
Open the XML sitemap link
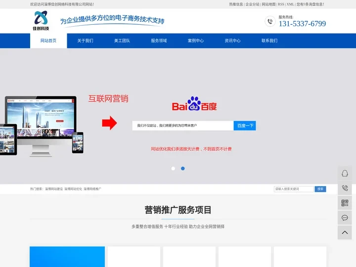[290, 4]
